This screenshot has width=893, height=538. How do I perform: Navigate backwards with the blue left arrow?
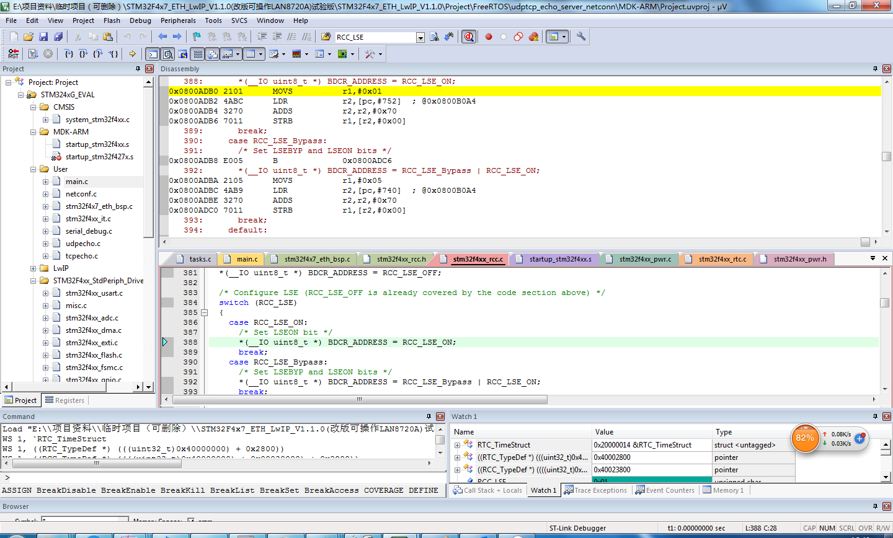[162, 37]
